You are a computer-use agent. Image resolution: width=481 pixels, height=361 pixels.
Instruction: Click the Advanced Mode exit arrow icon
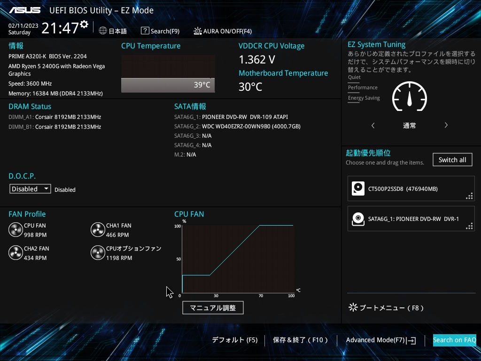pyautogui.click(x=411, y=340)
